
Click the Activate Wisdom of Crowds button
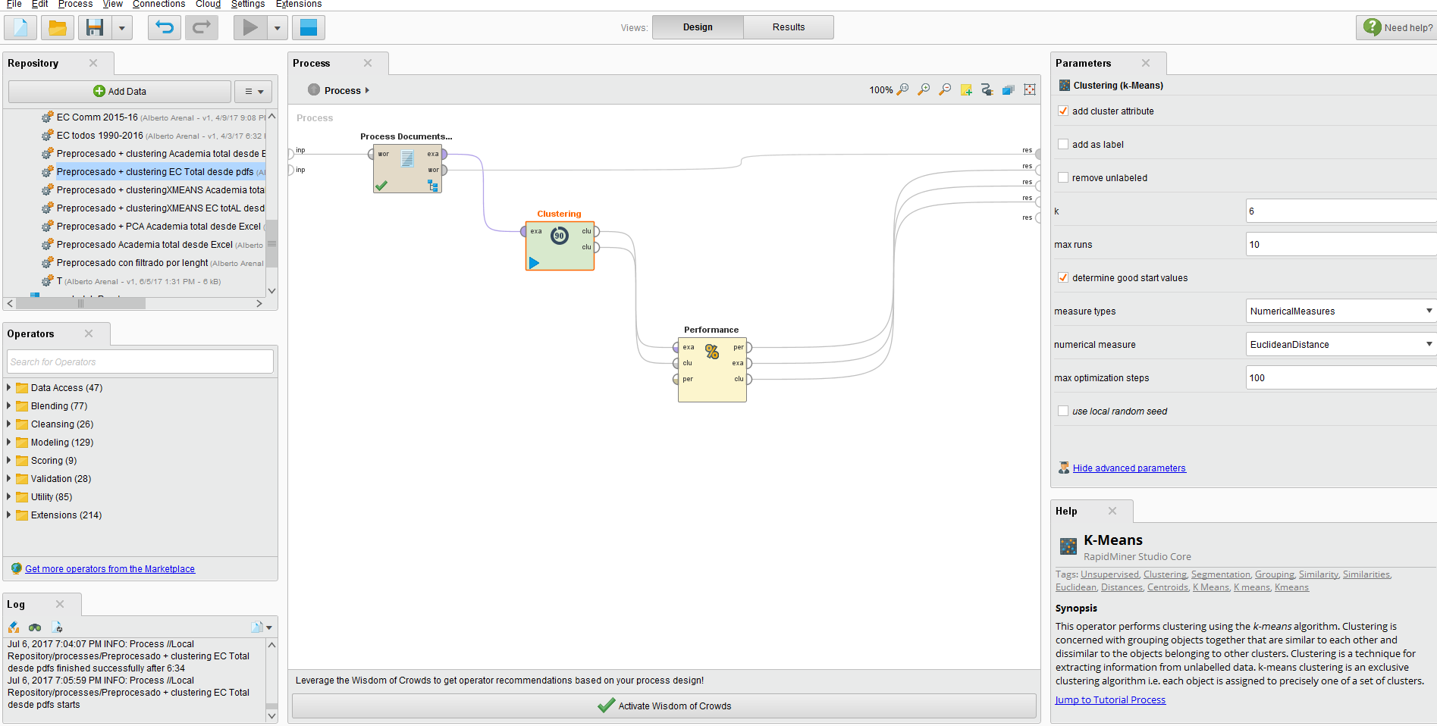pyautogui.click(x=665, y=706)
